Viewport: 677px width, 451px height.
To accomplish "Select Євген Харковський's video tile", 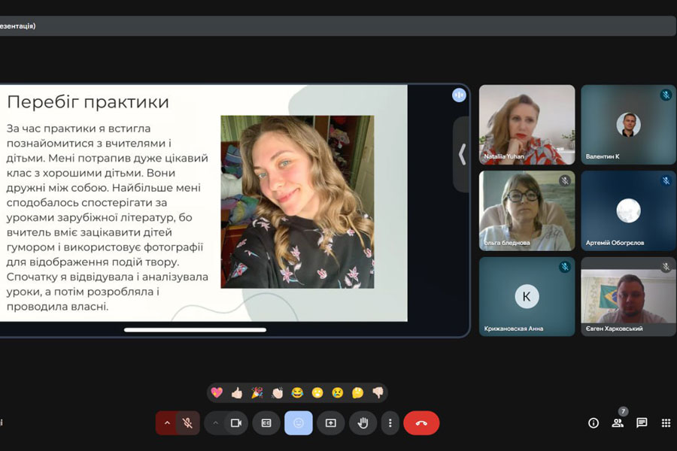I will [x=628, y=297].
